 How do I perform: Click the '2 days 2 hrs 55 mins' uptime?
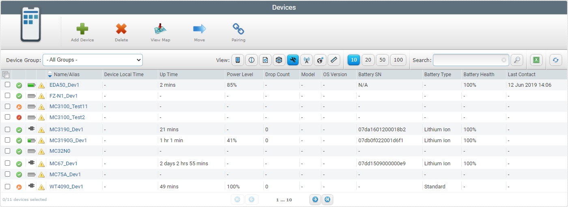coord(184,164)
